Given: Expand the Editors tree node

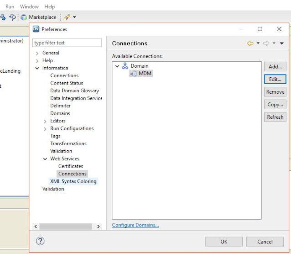Looking at the screenshot, I should [45, 122].
